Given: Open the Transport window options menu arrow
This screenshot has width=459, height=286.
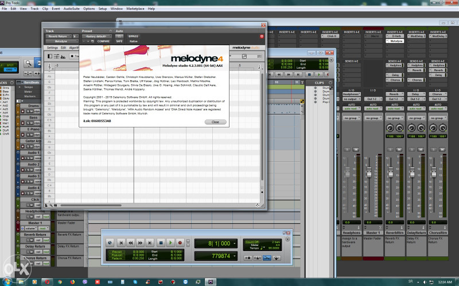Looking at the screenshot, I should (287, 239).
